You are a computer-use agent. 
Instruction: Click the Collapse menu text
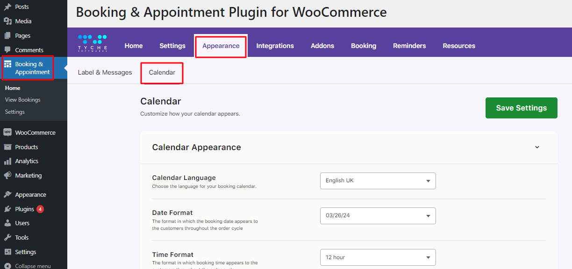click(33, 266)
